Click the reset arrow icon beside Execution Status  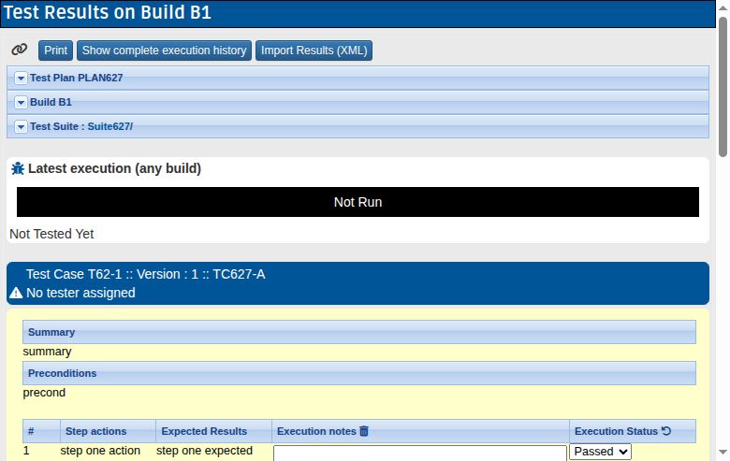[x=666, y=431]
